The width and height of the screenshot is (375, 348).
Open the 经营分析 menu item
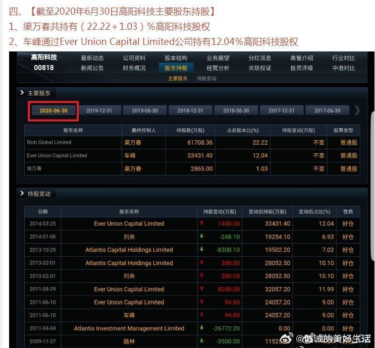tap(218, 68)
